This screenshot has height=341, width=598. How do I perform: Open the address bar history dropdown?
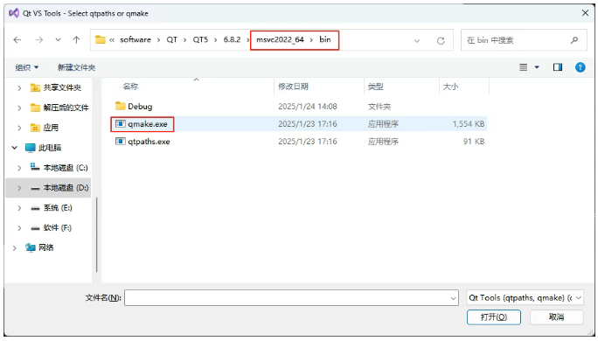tap(417, 40)
